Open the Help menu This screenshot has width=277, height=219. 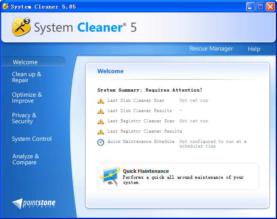coord(254,49)
